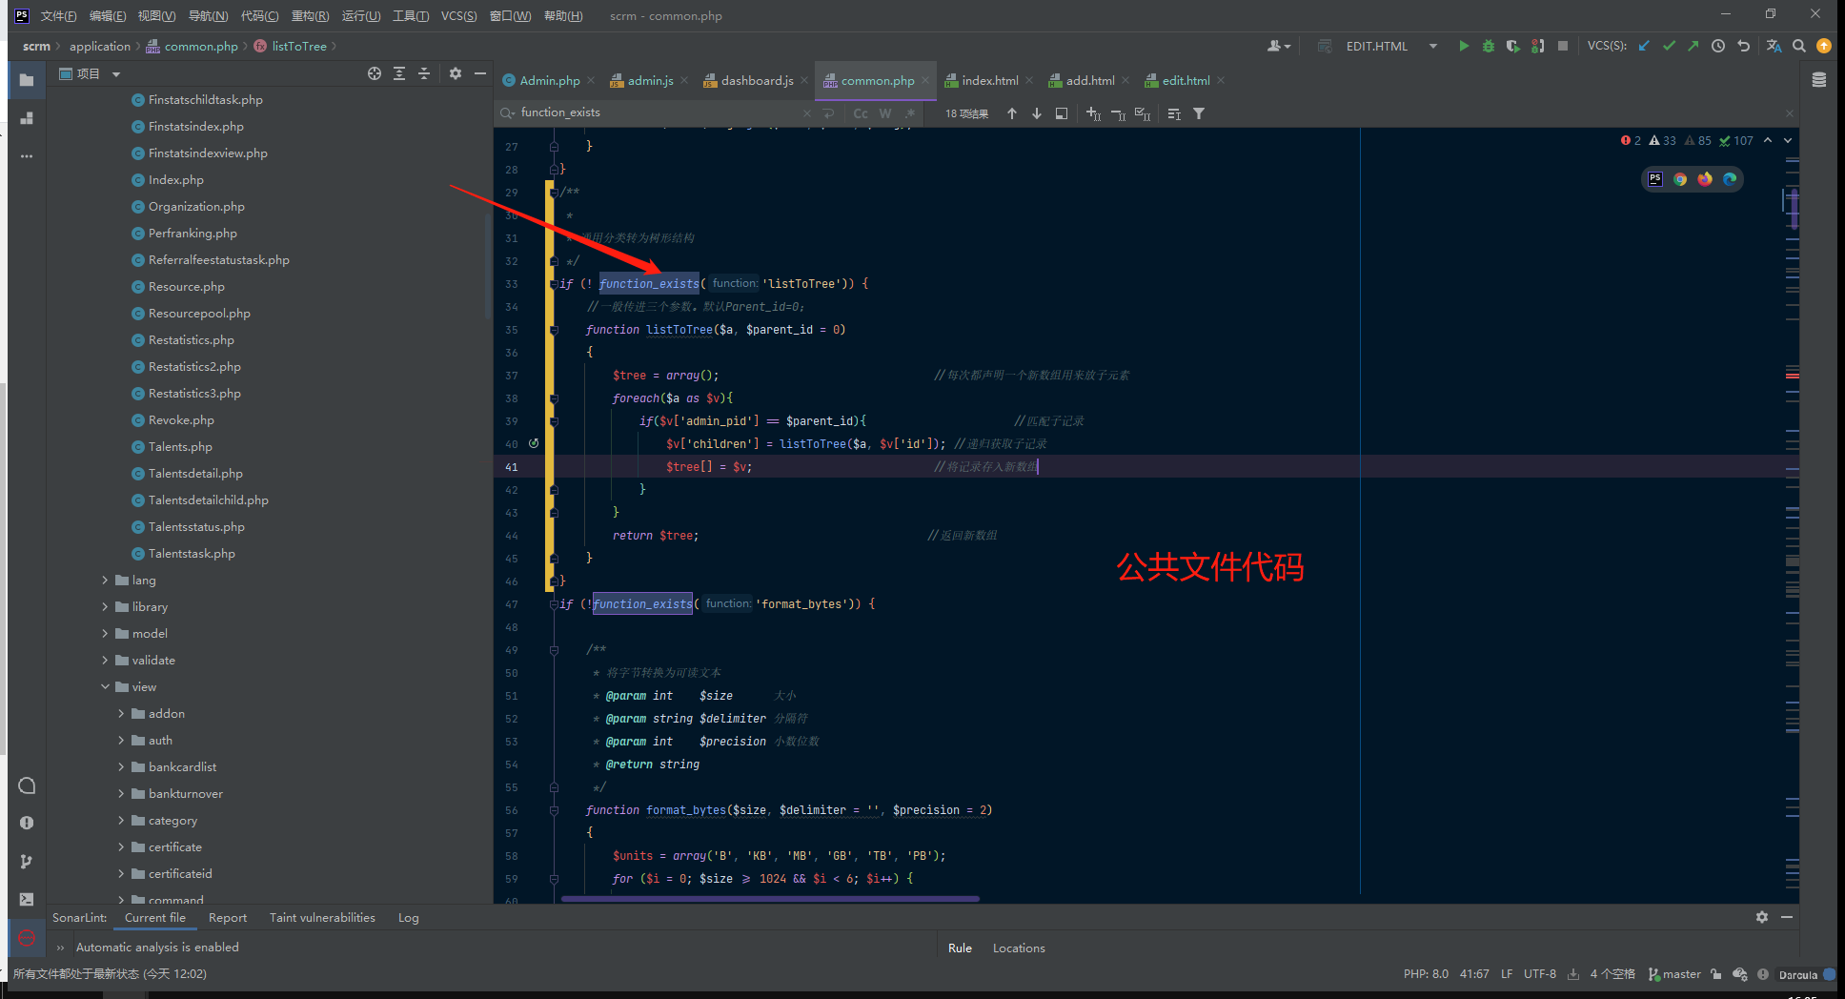Screen dimensions: 1845x999
Task: Open Organization.php in project tree
Action: pos(196,206)
